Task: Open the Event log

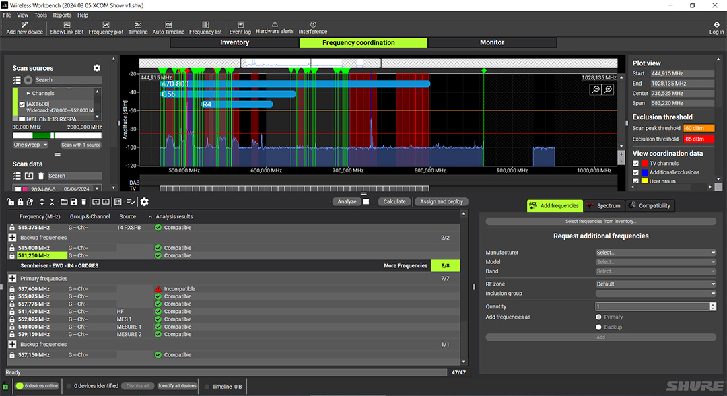Action: (x=240, y=28)
